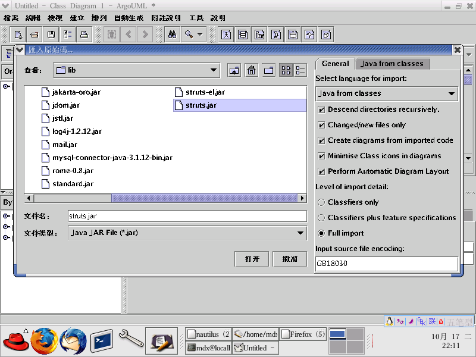This screenshot has height=357, width=476.
Task: Open the zoom dropdown arrow in toolbar
Action: (x=200, y=35)
